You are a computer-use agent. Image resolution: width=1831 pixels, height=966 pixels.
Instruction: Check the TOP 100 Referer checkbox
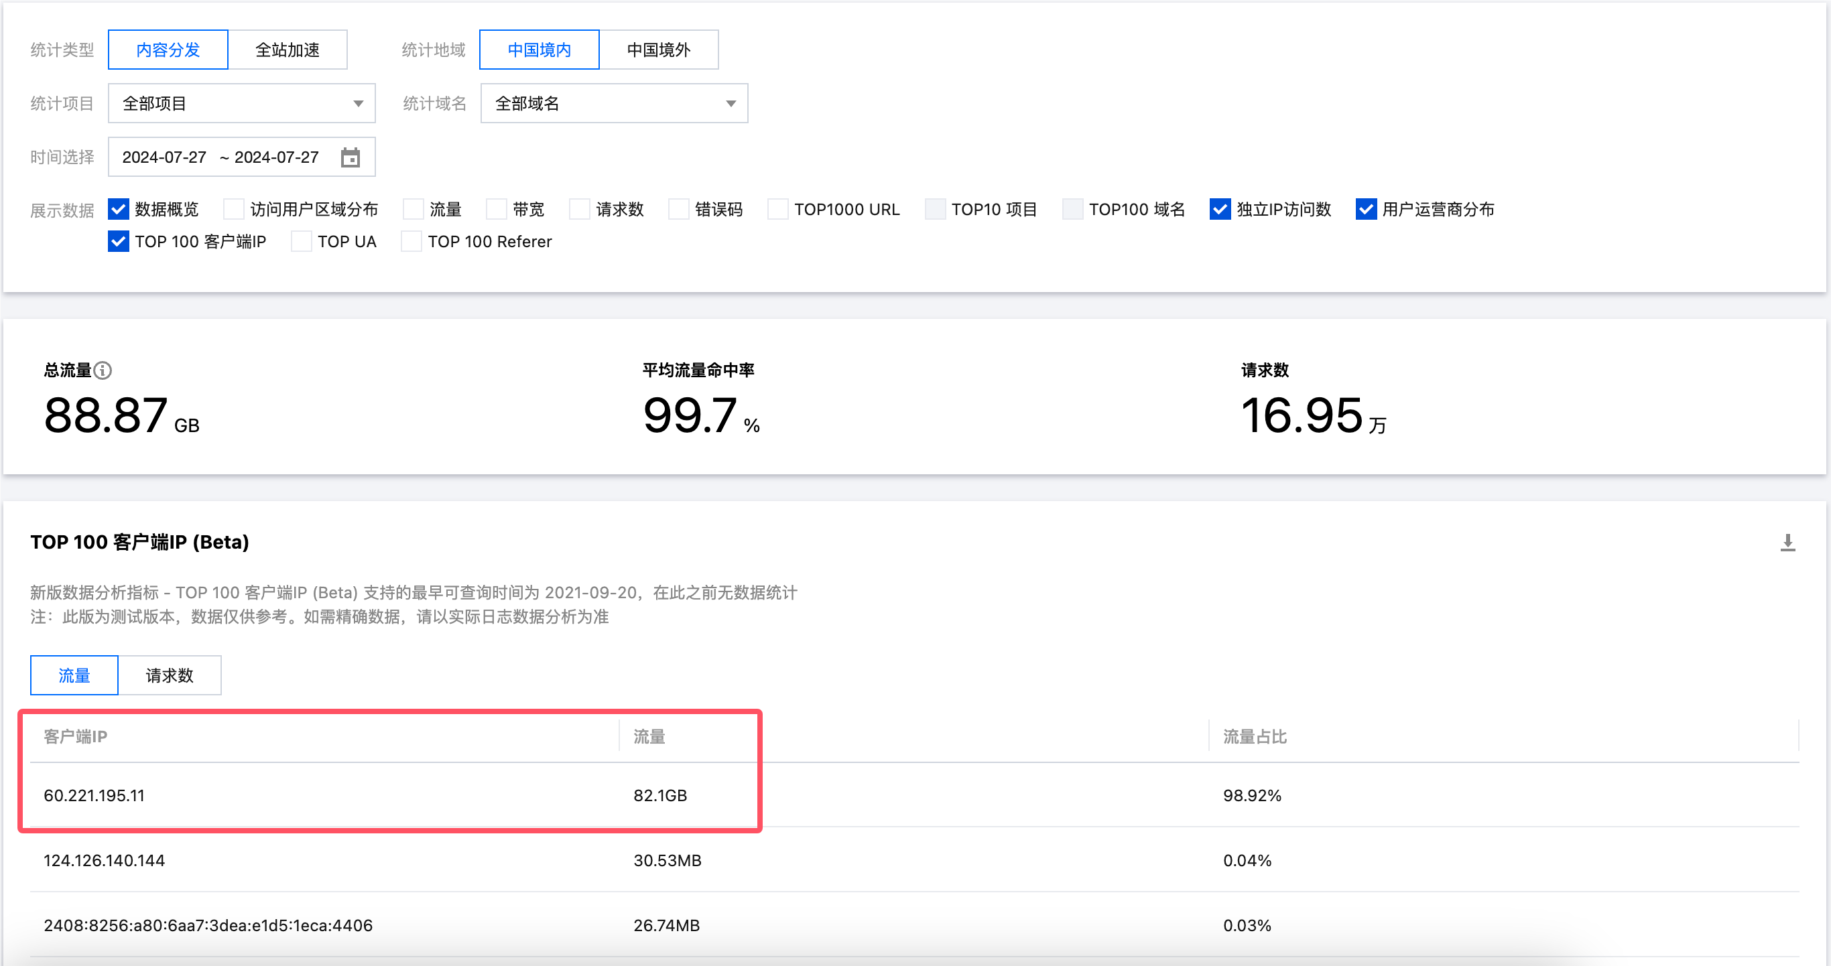point(412,241)
